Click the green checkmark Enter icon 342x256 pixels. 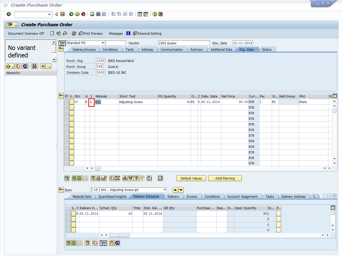tap(9, 14)
